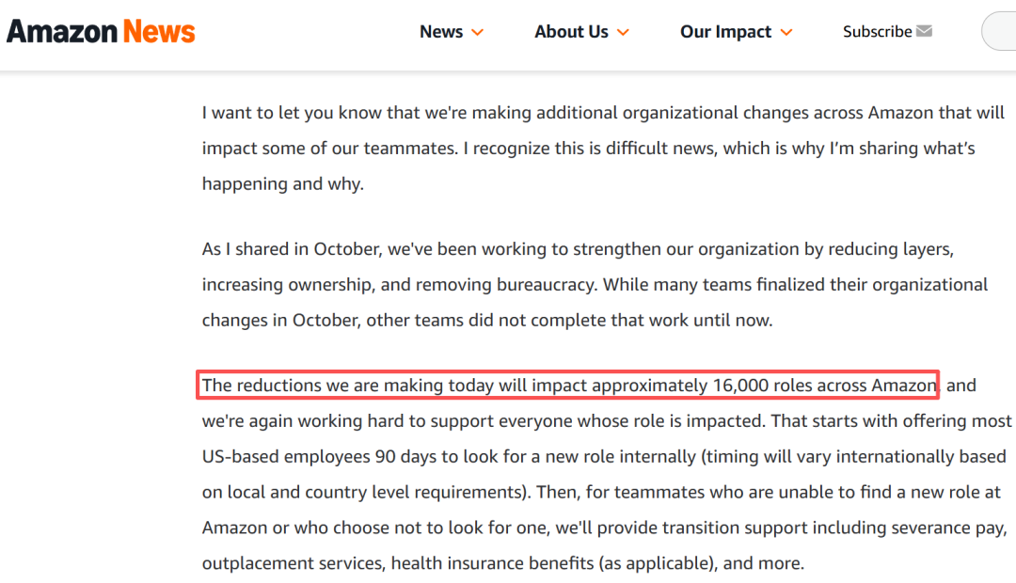
Task: Click the text 'US-based employees 90 days'
Action: click(x=310, y=457)
